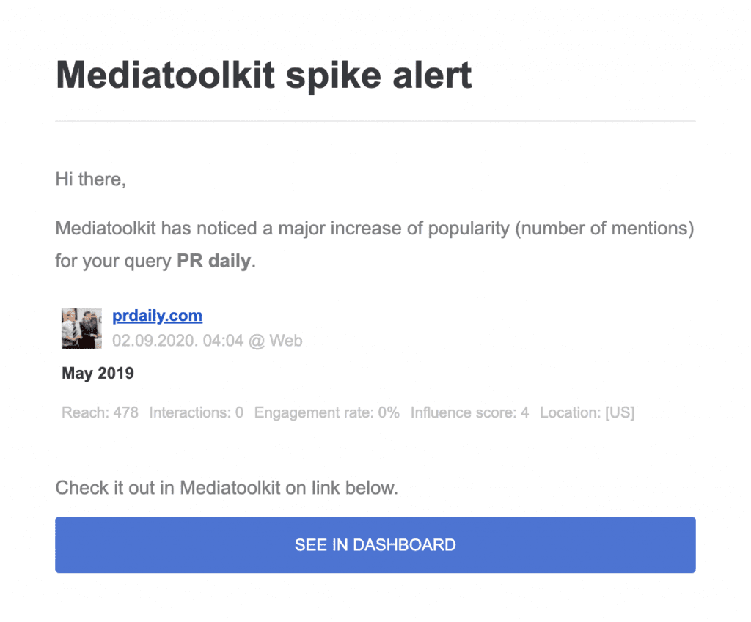
Task: Select the Engagement rate: 0% metric
Action: point(326,412)
